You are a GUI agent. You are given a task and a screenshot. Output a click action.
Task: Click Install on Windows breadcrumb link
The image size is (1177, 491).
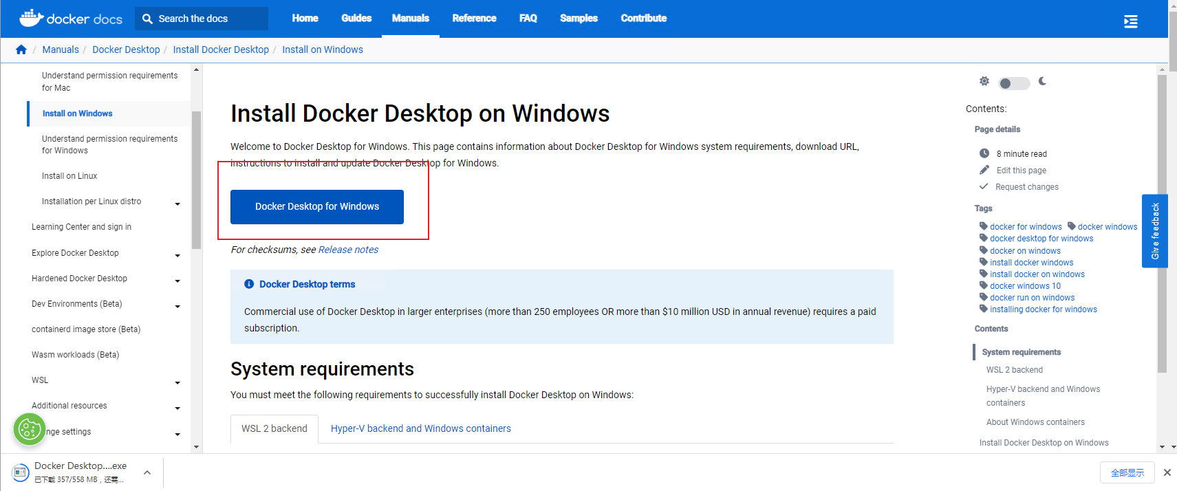(x=323, y=50)
